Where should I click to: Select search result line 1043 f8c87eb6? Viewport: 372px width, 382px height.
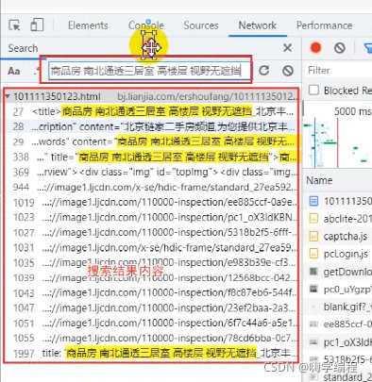pos(151,292)
